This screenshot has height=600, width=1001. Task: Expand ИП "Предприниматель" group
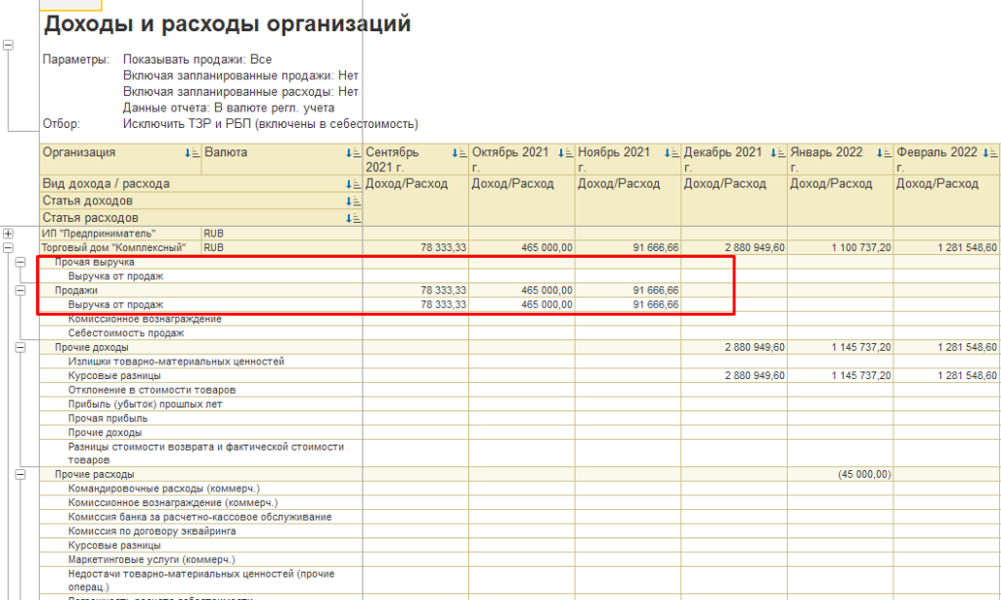click(x=8, y=234)
